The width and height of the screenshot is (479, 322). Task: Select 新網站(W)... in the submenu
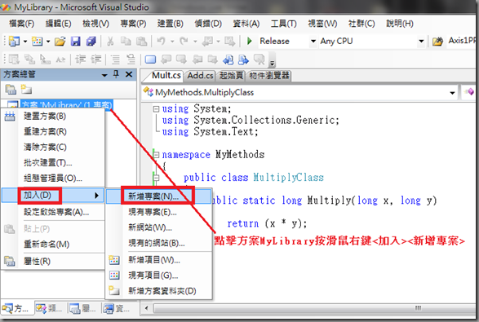159,227
